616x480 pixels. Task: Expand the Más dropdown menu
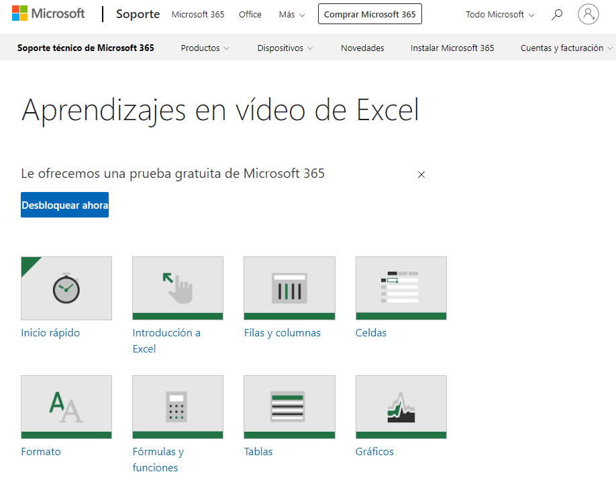click(291, 15)
